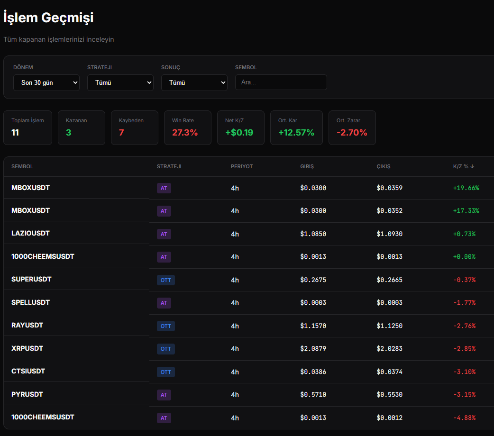Click the İşlem Geçmişi page heading
The width and height of the screenshot is (494, 436).
[48, 18]
